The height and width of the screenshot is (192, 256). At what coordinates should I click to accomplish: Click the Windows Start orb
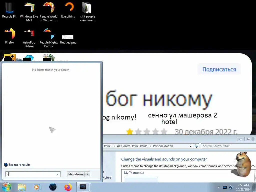7,187
